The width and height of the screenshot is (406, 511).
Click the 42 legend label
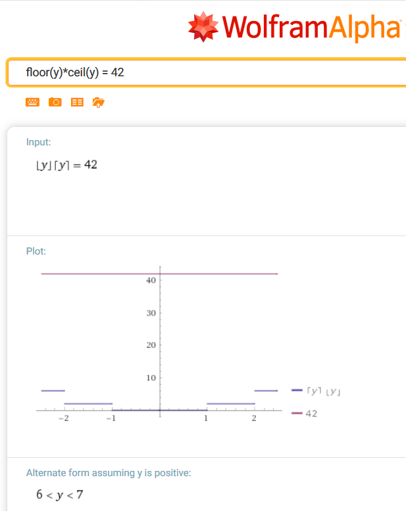311,414
